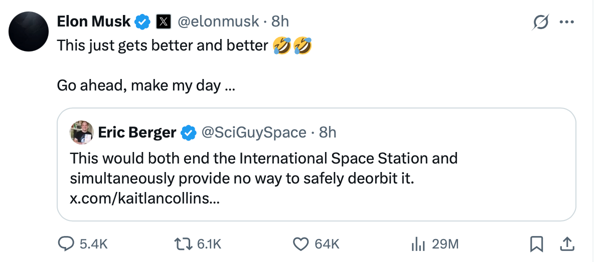This screenshot has height=262, width=595.
Task: Click Elon Musk's blue verified checkmark
Action: [142, 21]
